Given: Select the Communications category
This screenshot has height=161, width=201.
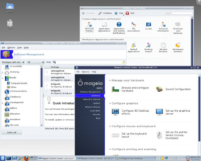Looking at the screenshot, I should tap(18, 91).
